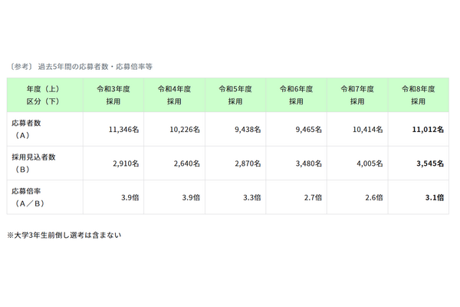
Task: Select the 採用見込者数（B） row label
Action: [x=34, y=163]
